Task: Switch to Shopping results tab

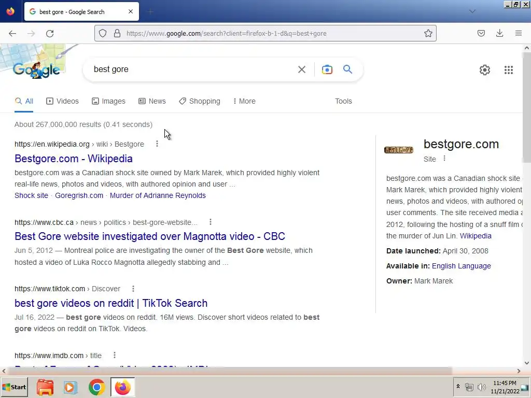Action: (x=200, y=101)
